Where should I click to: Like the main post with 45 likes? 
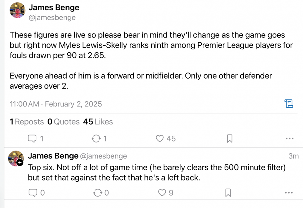[160, 139]
